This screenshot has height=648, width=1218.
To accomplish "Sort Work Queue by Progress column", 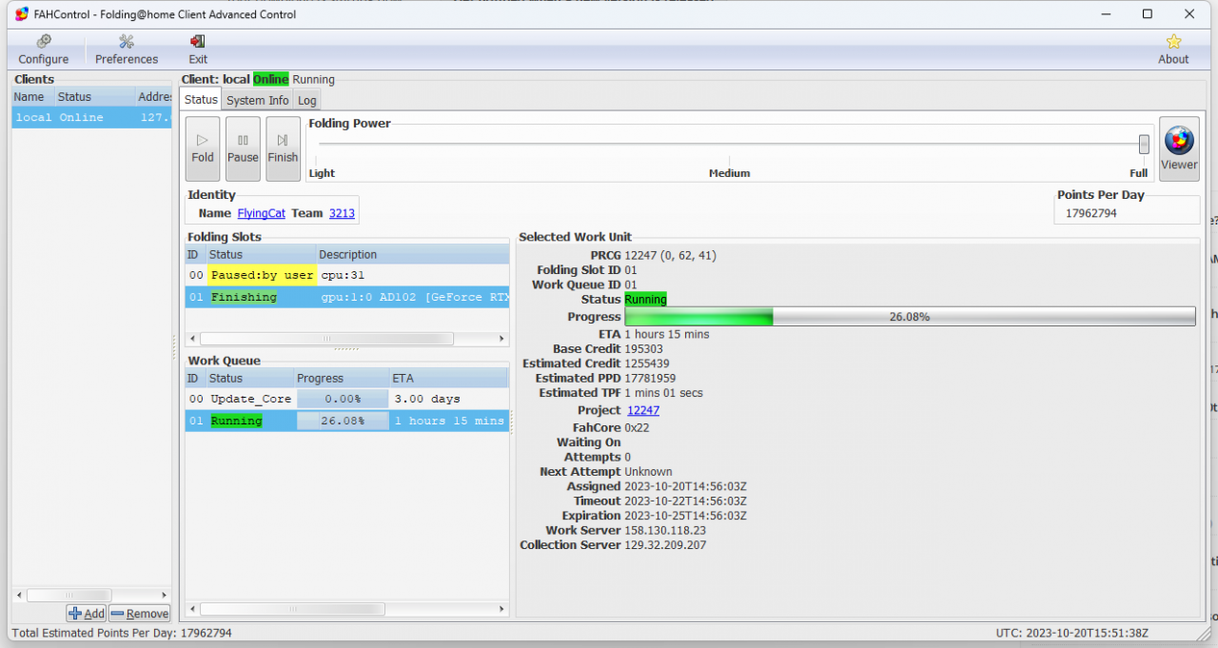I will click(x=341, y=378).
